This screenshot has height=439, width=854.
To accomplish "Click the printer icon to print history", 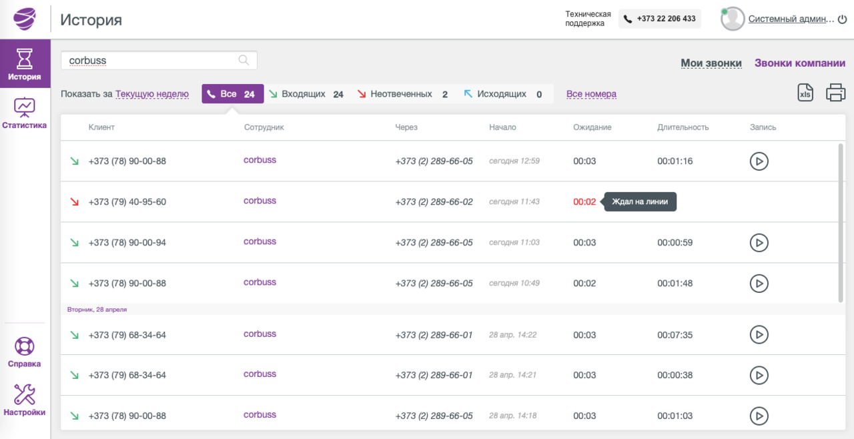I will click(x=836, y=93).
